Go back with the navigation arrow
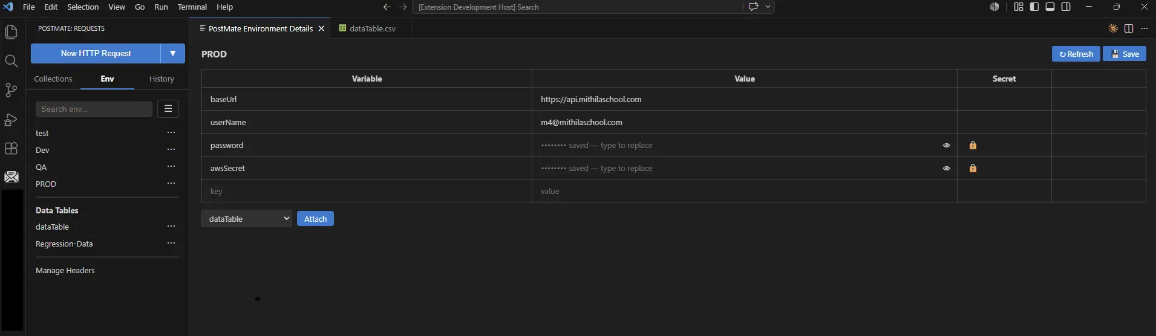The width and height of the screenshot is (1156, 336). [x=387, y=7]
